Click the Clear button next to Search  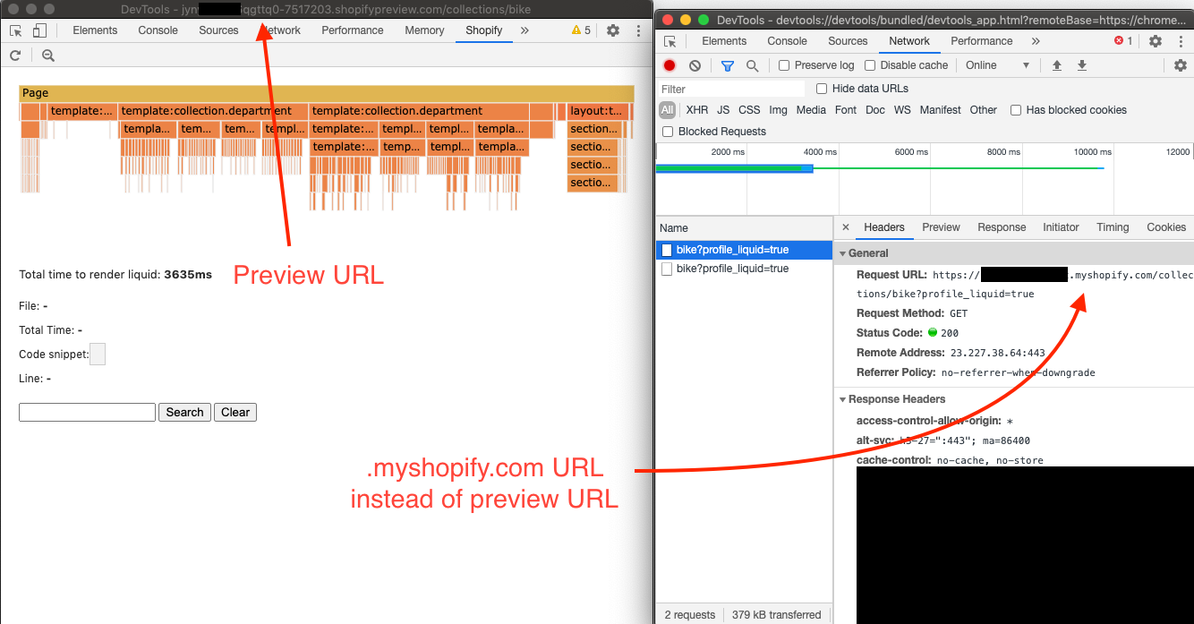pos(235,412)
